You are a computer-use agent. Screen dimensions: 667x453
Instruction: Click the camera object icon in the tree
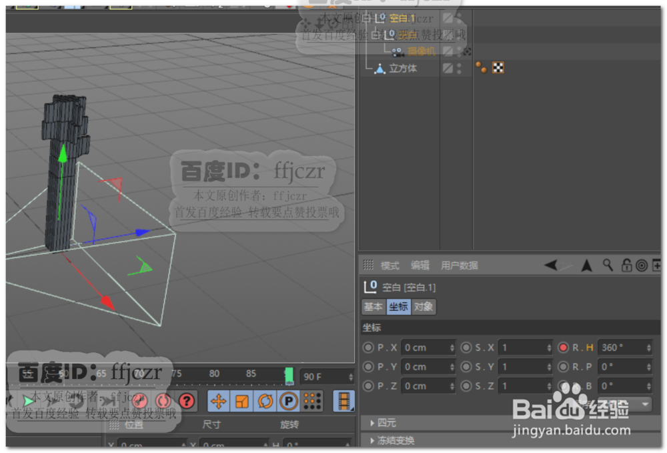point(397,52)
